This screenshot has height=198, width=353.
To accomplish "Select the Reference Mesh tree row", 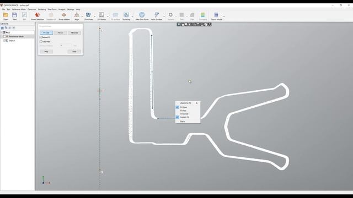I will (x=18, y=36).
